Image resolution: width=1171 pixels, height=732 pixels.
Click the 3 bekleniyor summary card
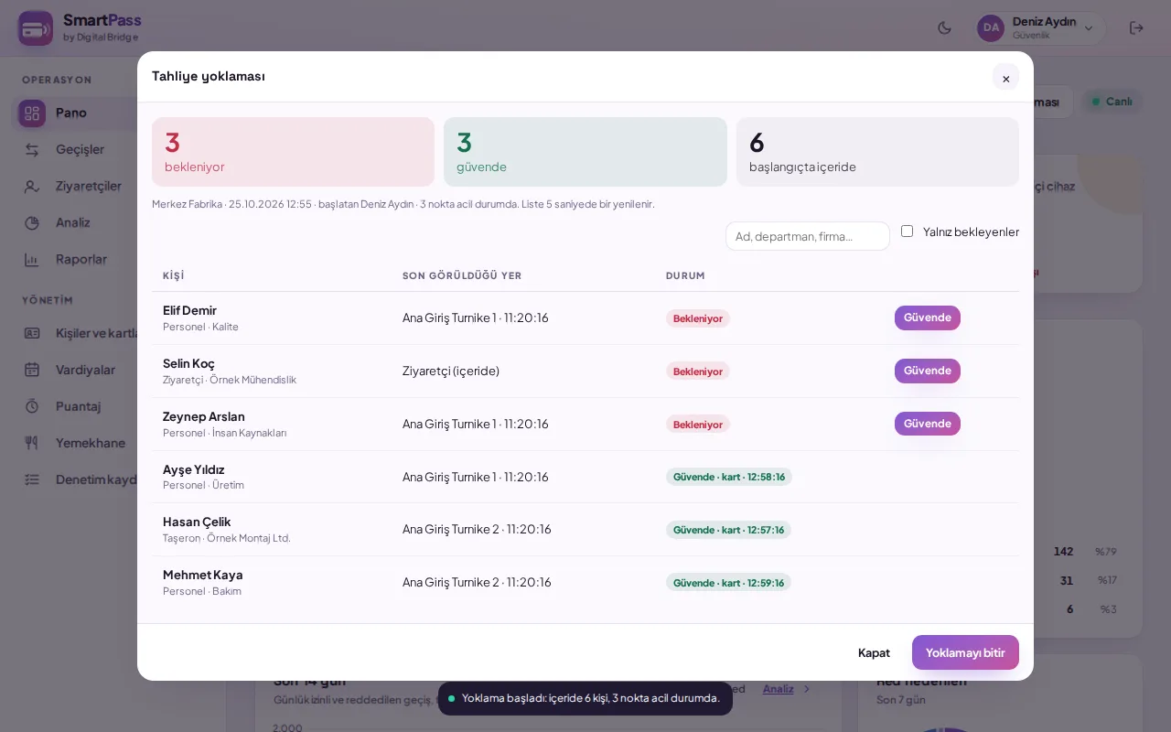coord(293,152)
